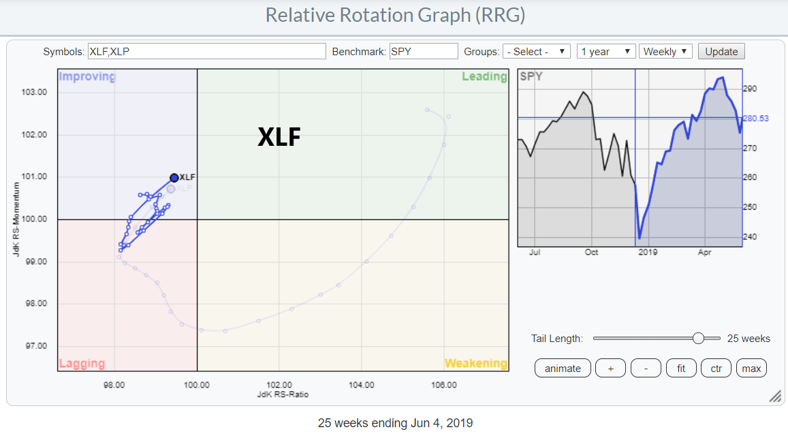Viewport: 788px width, 434px height.
Task: Click the Benchmark SPY input field
Action: pos(423,52)
